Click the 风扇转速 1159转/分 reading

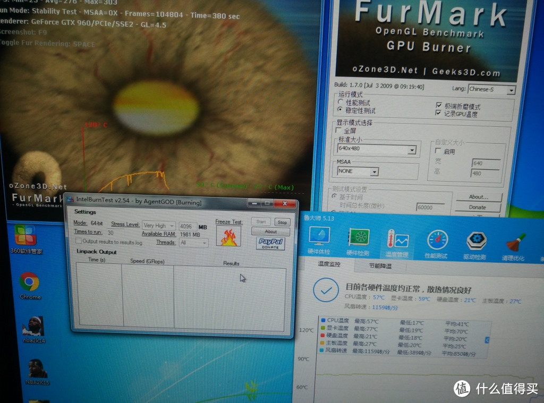pyautogui.click(x=371, y=307)
